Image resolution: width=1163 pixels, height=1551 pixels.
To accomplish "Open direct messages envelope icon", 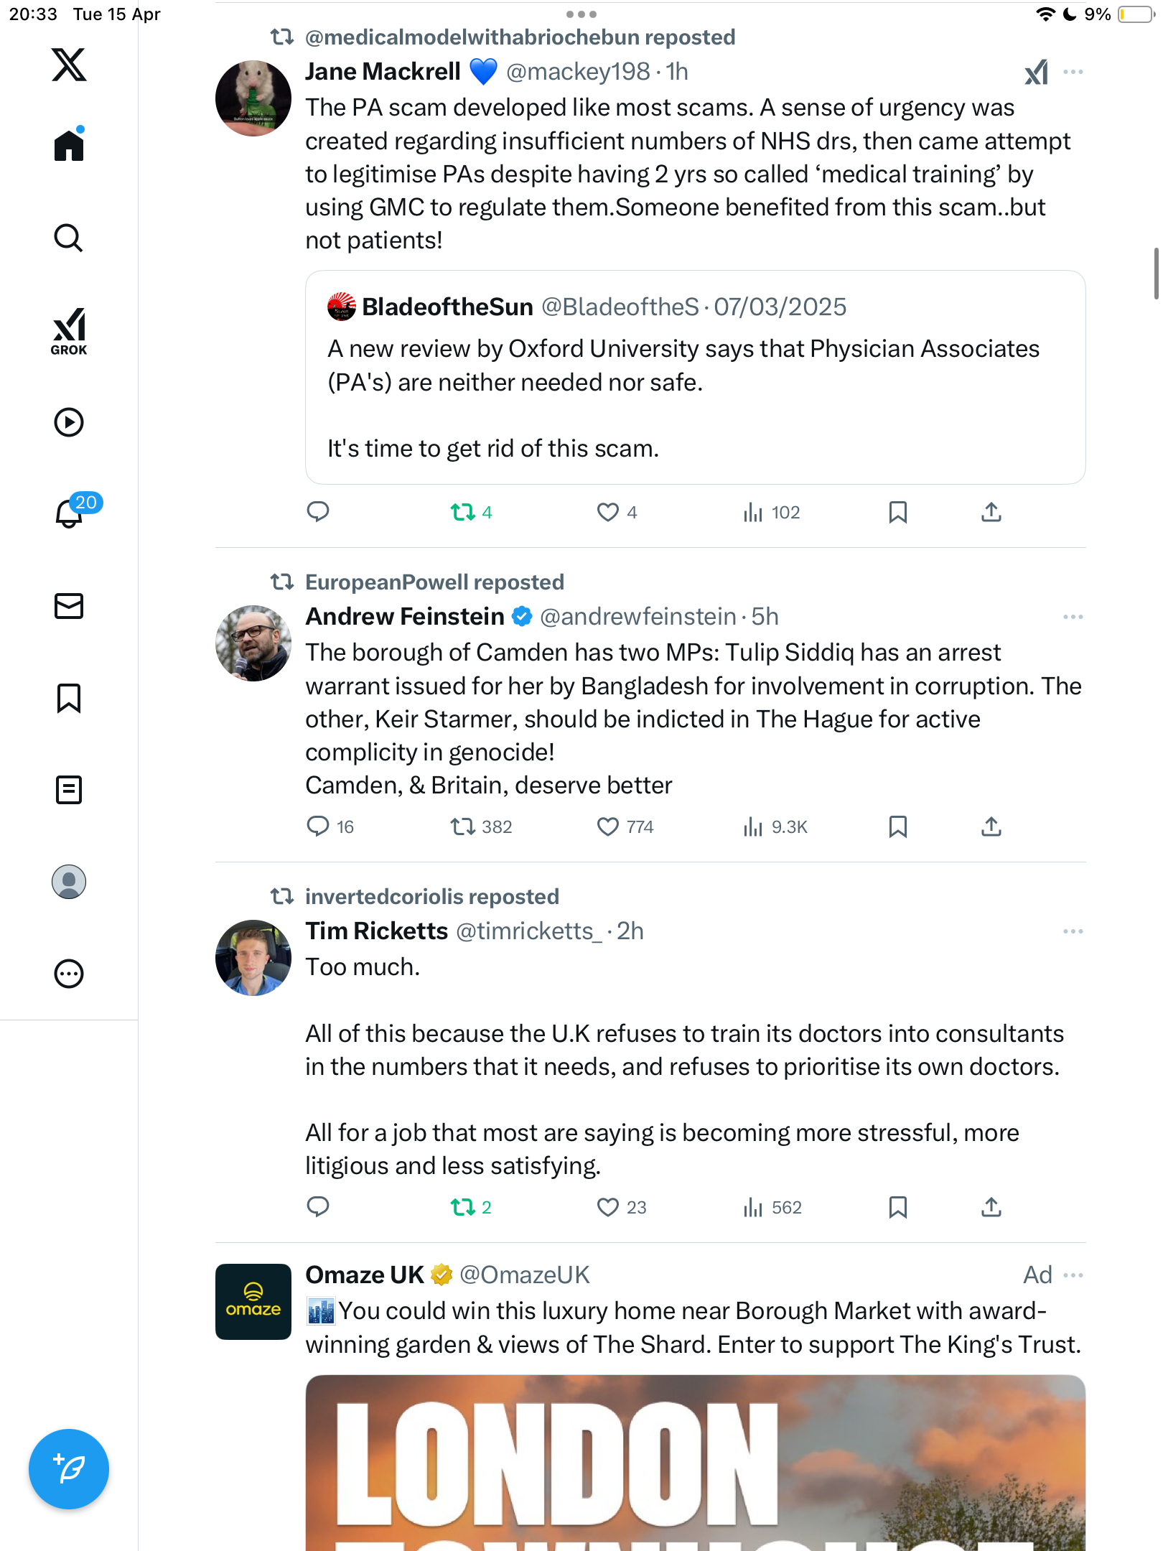I will click(69, 606).
